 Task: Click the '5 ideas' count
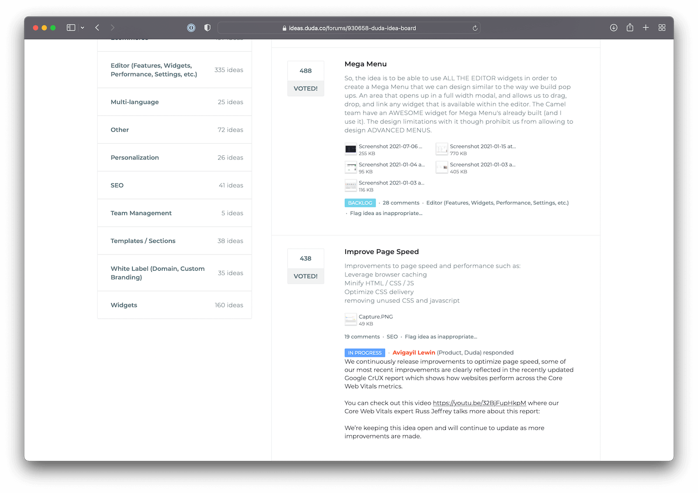click(232, 213)
